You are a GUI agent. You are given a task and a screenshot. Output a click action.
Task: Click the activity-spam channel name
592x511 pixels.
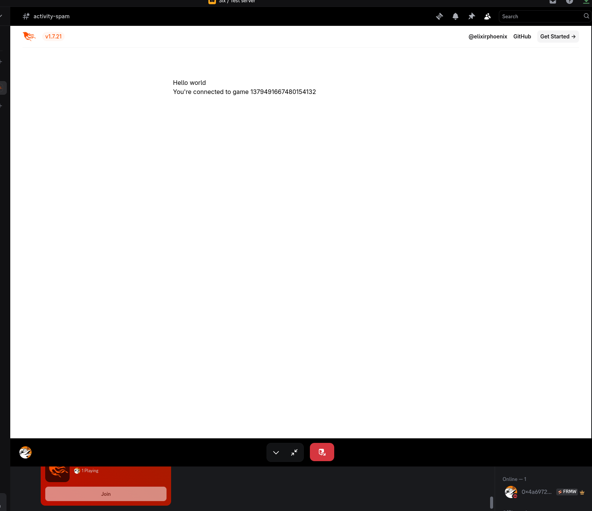[51, 16]
